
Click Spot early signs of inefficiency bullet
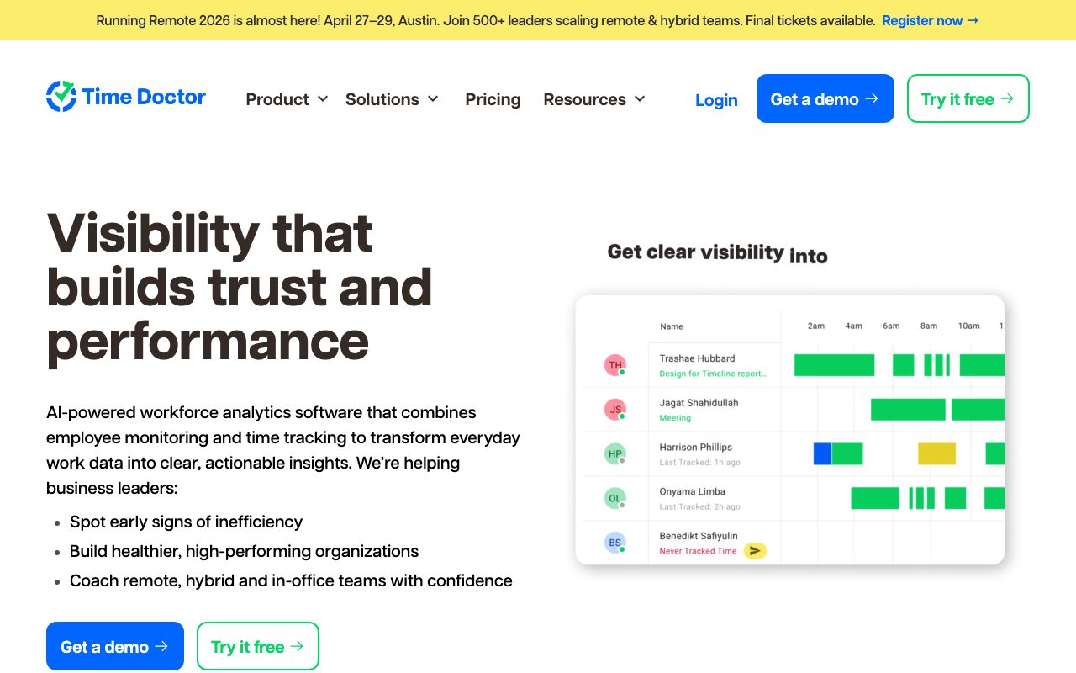point(186,522)
